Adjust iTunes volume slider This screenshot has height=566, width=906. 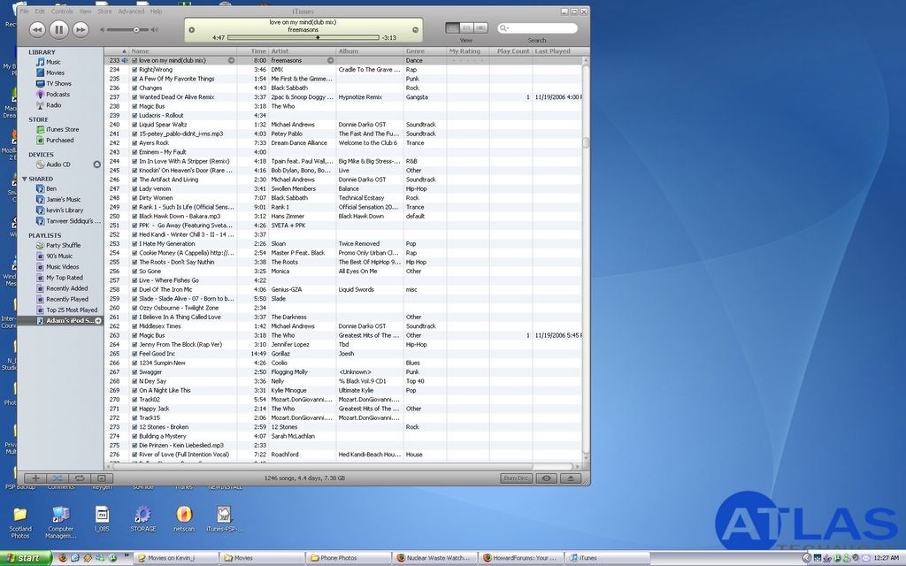coord(136,29)
